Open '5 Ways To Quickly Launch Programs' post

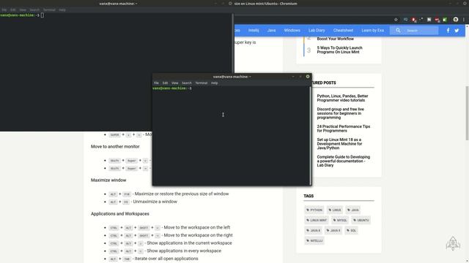(x=339, y=50)
